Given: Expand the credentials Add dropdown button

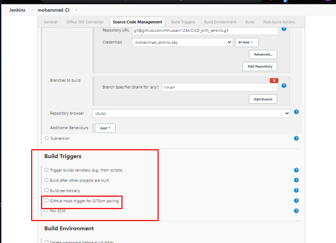Looking at the screenshot, I should 247,42.
